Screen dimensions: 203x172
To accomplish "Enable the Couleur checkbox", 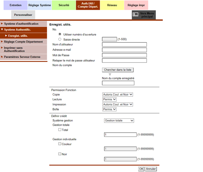I will (60, 144).
